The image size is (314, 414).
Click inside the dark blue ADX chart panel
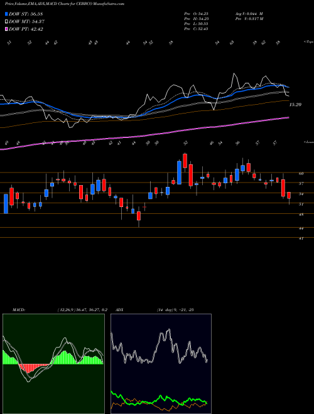tap(161, 364)
